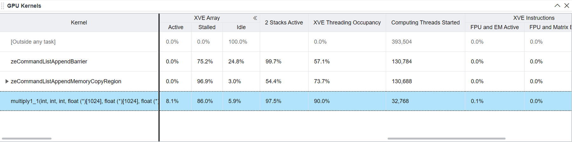Click the 393,504 computing threads cell
Viewport: 572px width, 142px height.
(402, 42)
